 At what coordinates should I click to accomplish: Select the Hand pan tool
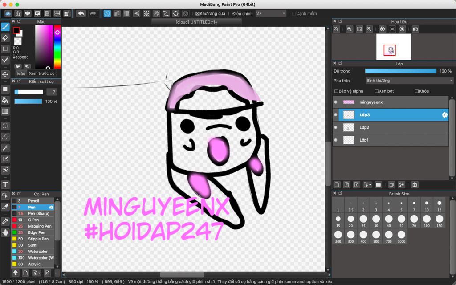coord(5,232)
